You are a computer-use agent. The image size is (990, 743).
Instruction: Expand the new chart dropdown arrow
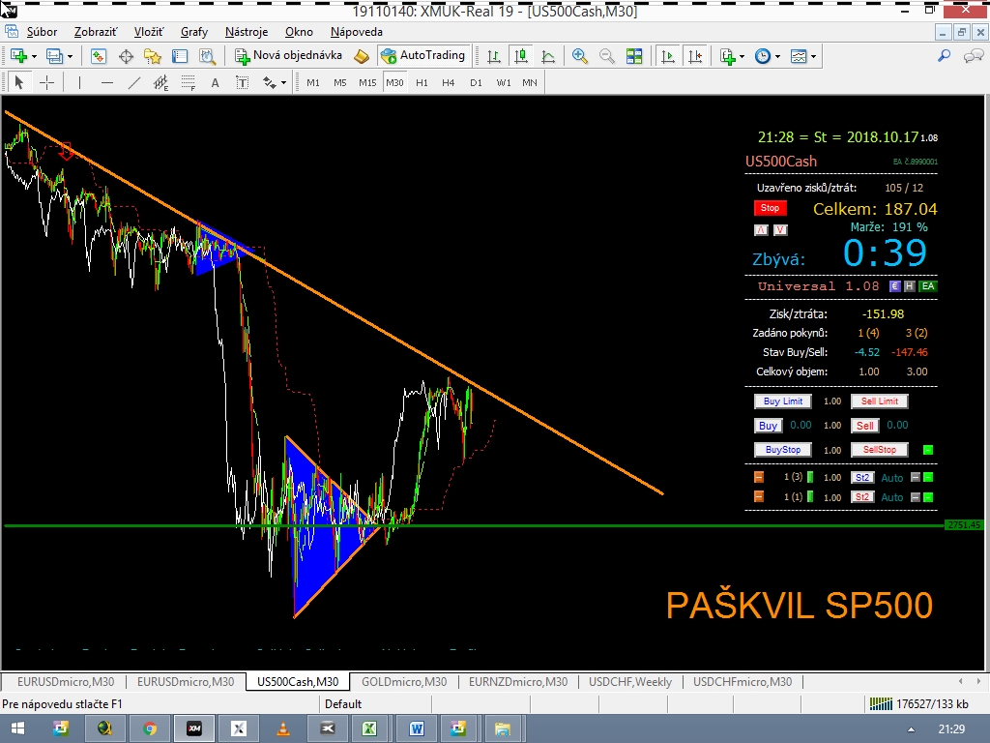tap(34, 56)
